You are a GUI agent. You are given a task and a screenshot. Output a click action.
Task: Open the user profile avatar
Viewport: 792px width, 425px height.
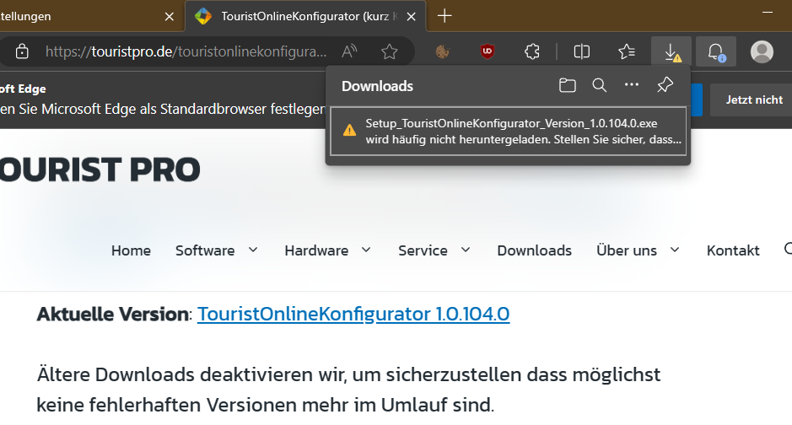coord(762,51)
